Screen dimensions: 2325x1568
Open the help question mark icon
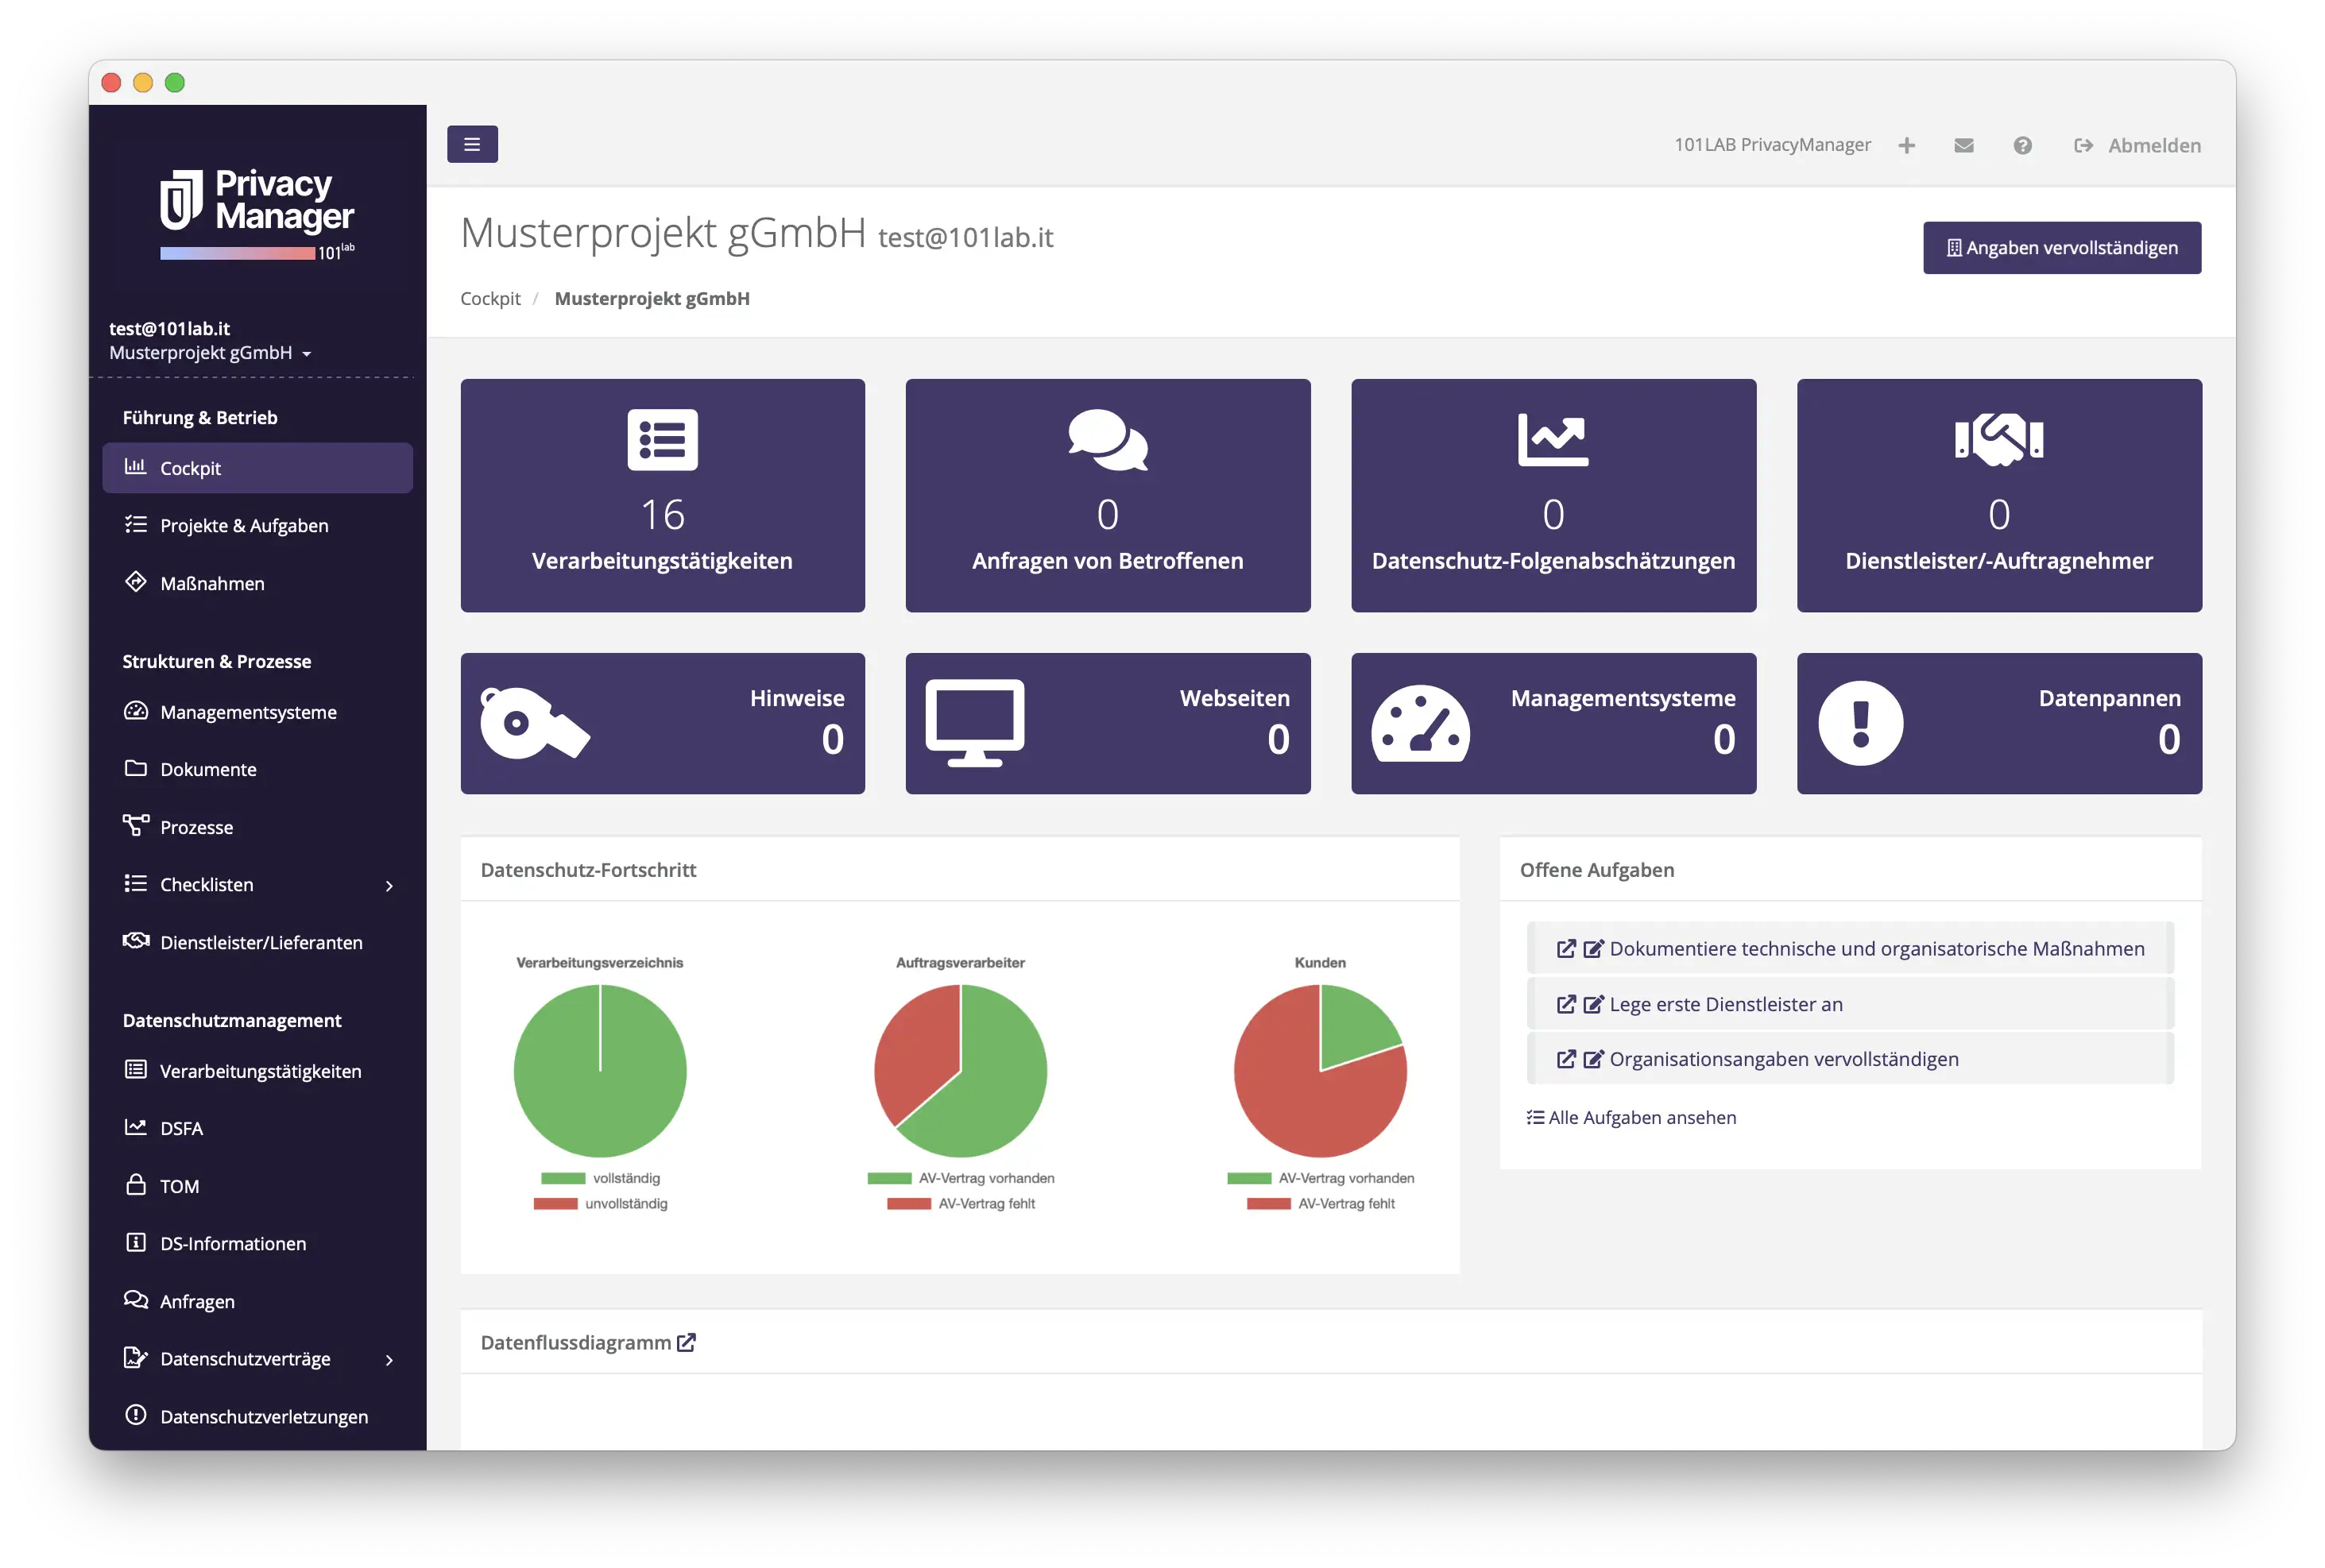[2023, 145]
